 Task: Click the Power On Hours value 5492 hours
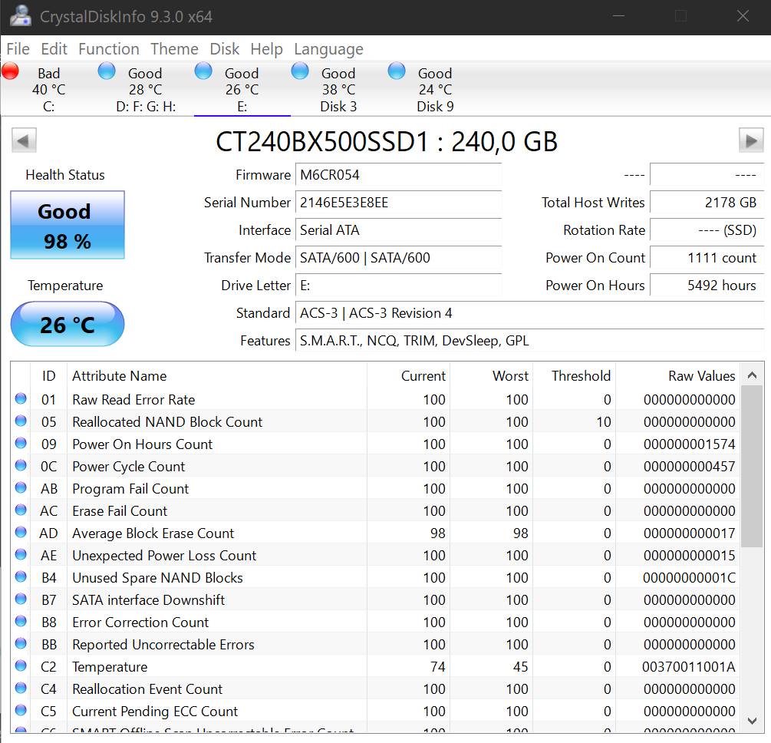707,285
